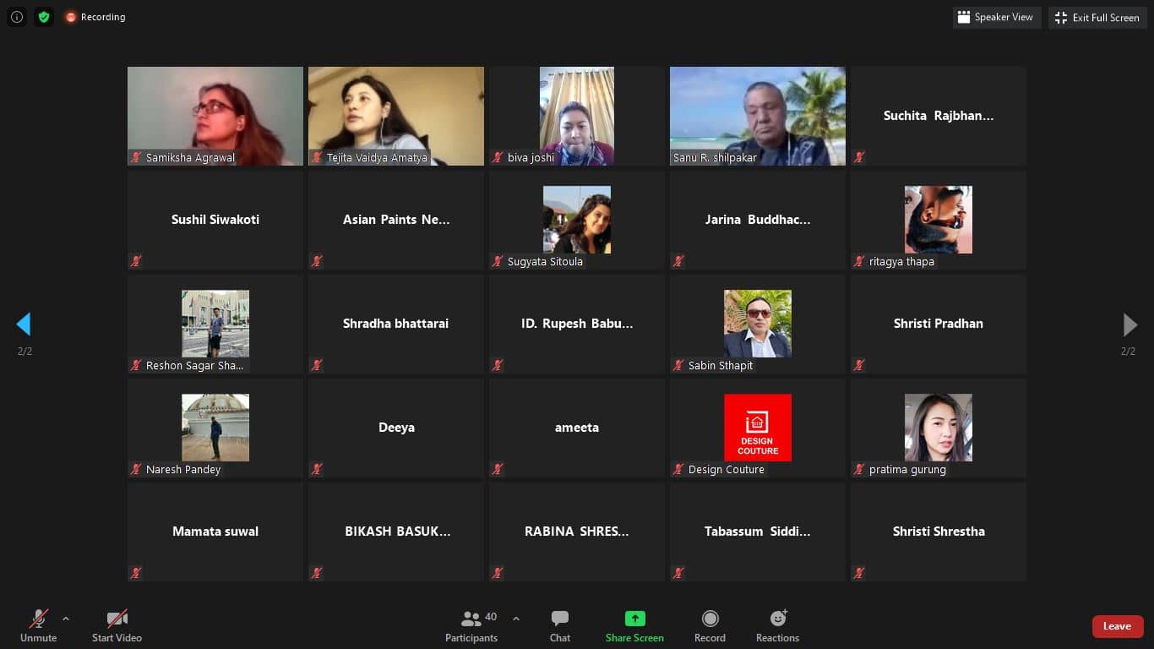This screenshot has width=1154, height=649.
Task: Click muted mic icon in Shristi Shrestha tile
Action: coord(859,573)
